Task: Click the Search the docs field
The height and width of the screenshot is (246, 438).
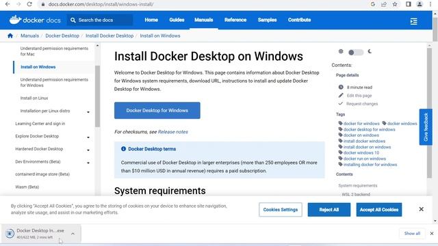Action: coord(100,20)
